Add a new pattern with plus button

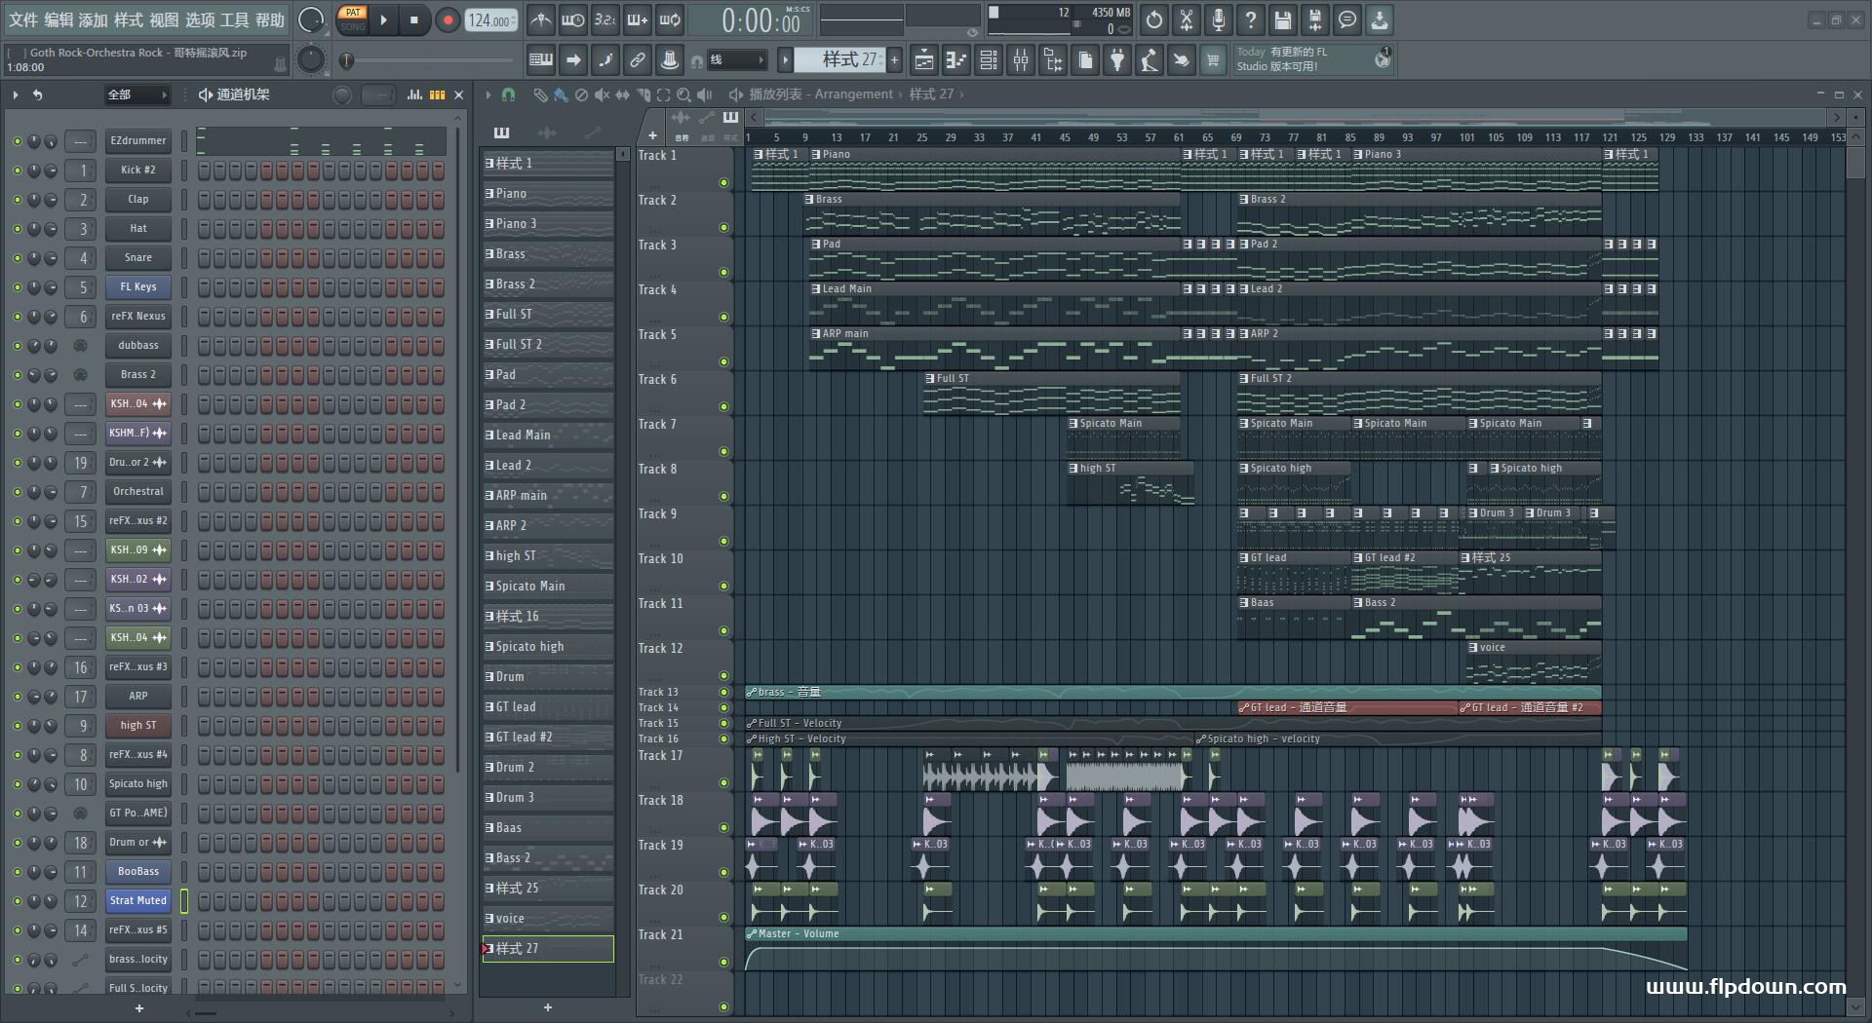[894, 60]
